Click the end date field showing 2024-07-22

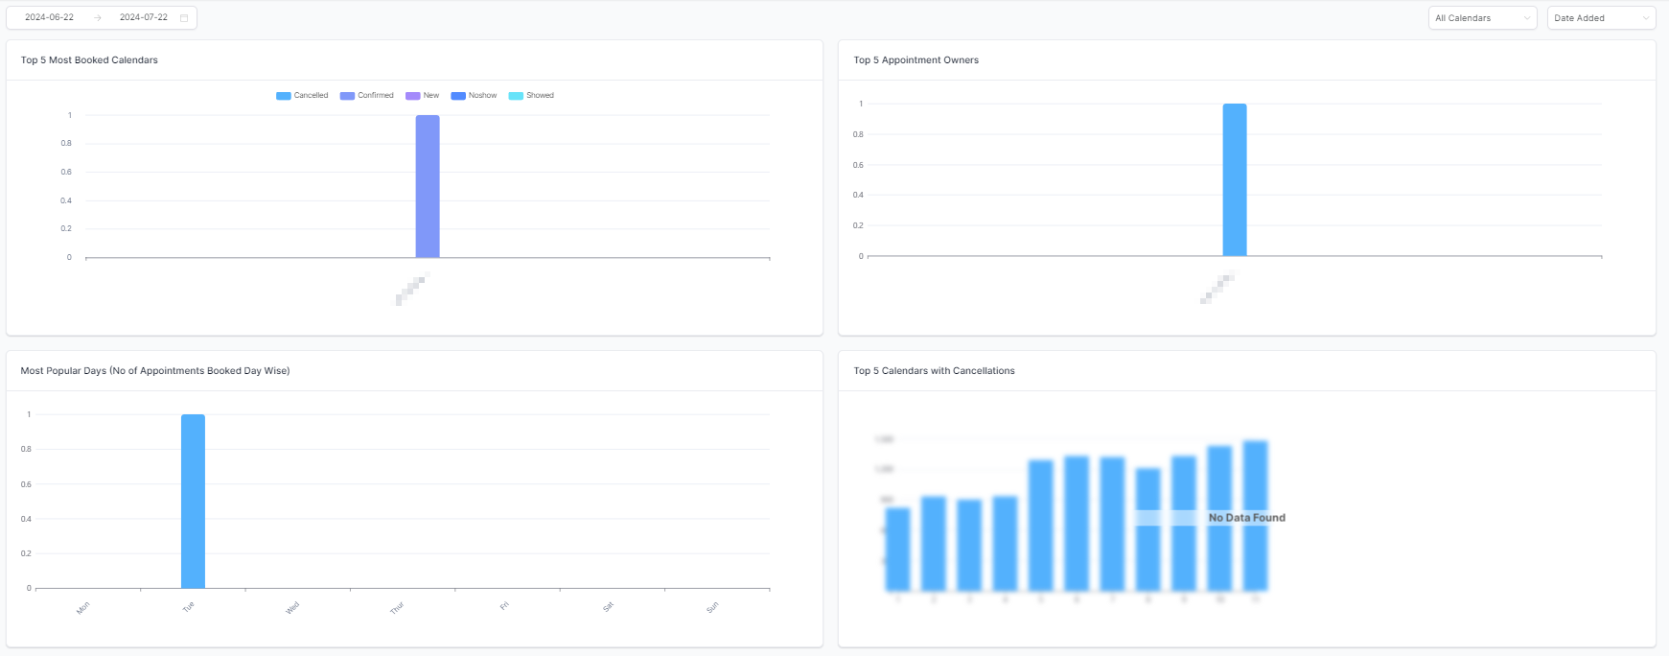144,17
